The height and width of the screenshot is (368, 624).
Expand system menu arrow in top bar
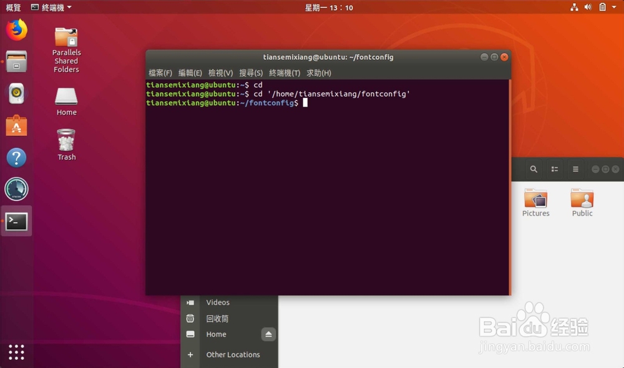(614, 7)
